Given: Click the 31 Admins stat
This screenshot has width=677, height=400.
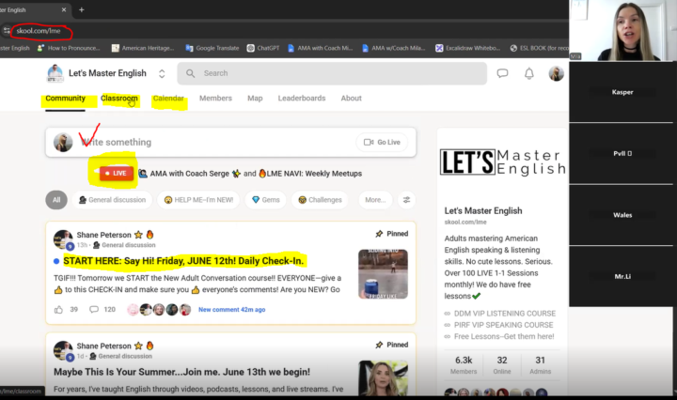Looking at the screenshot, I should tap(540, 364).
